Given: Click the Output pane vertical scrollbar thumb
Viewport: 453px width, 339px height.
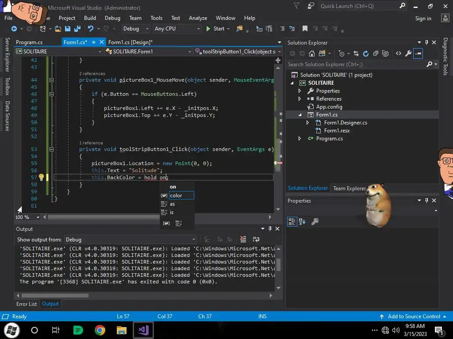Looking at the screenshot, I should coord(279,265).
